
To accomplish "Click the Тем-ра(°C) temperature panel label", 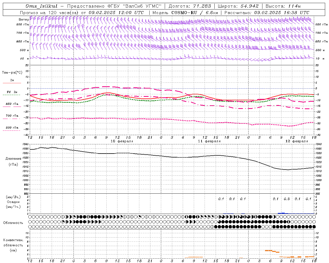I will (12, 73).
